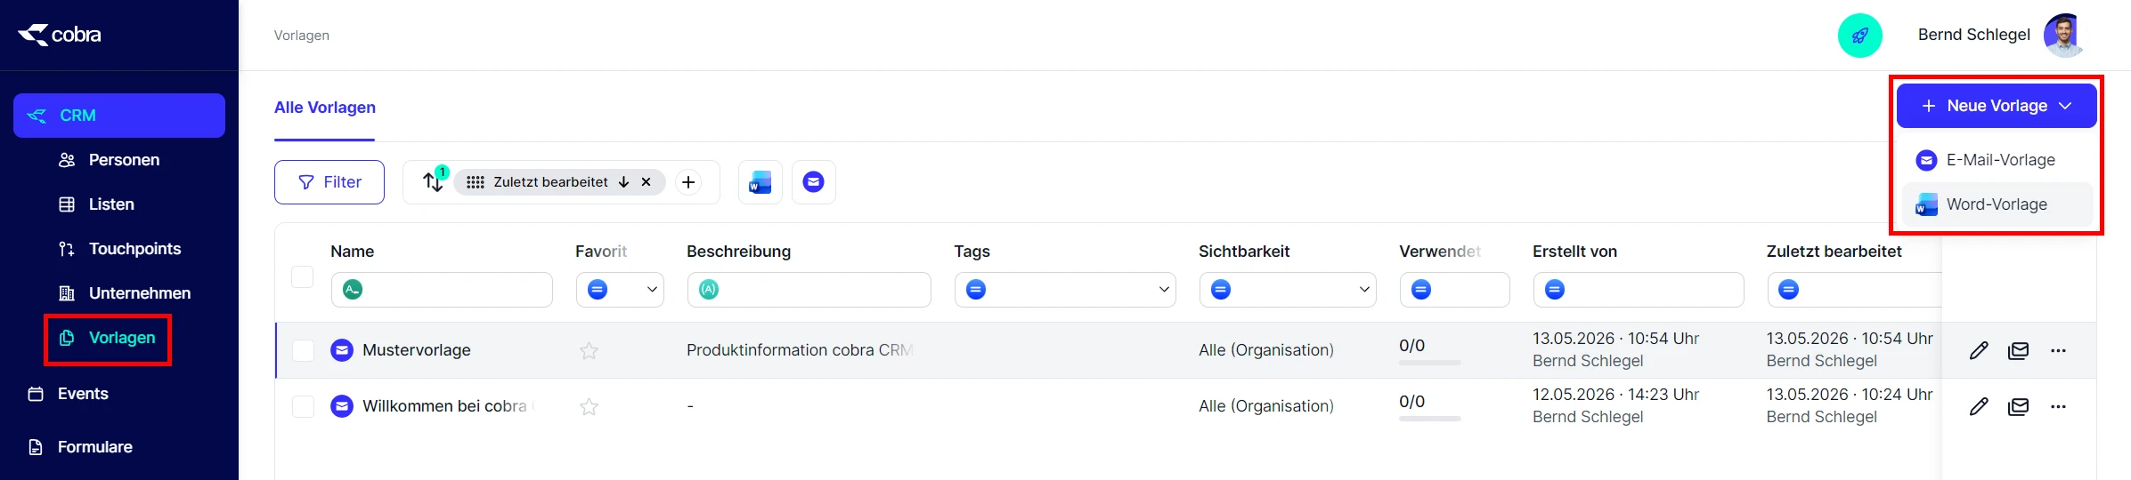This screenshot has width=2131, height=480.
Task: Click Beschreibung filter operator icon
Action: pos(709,290)
